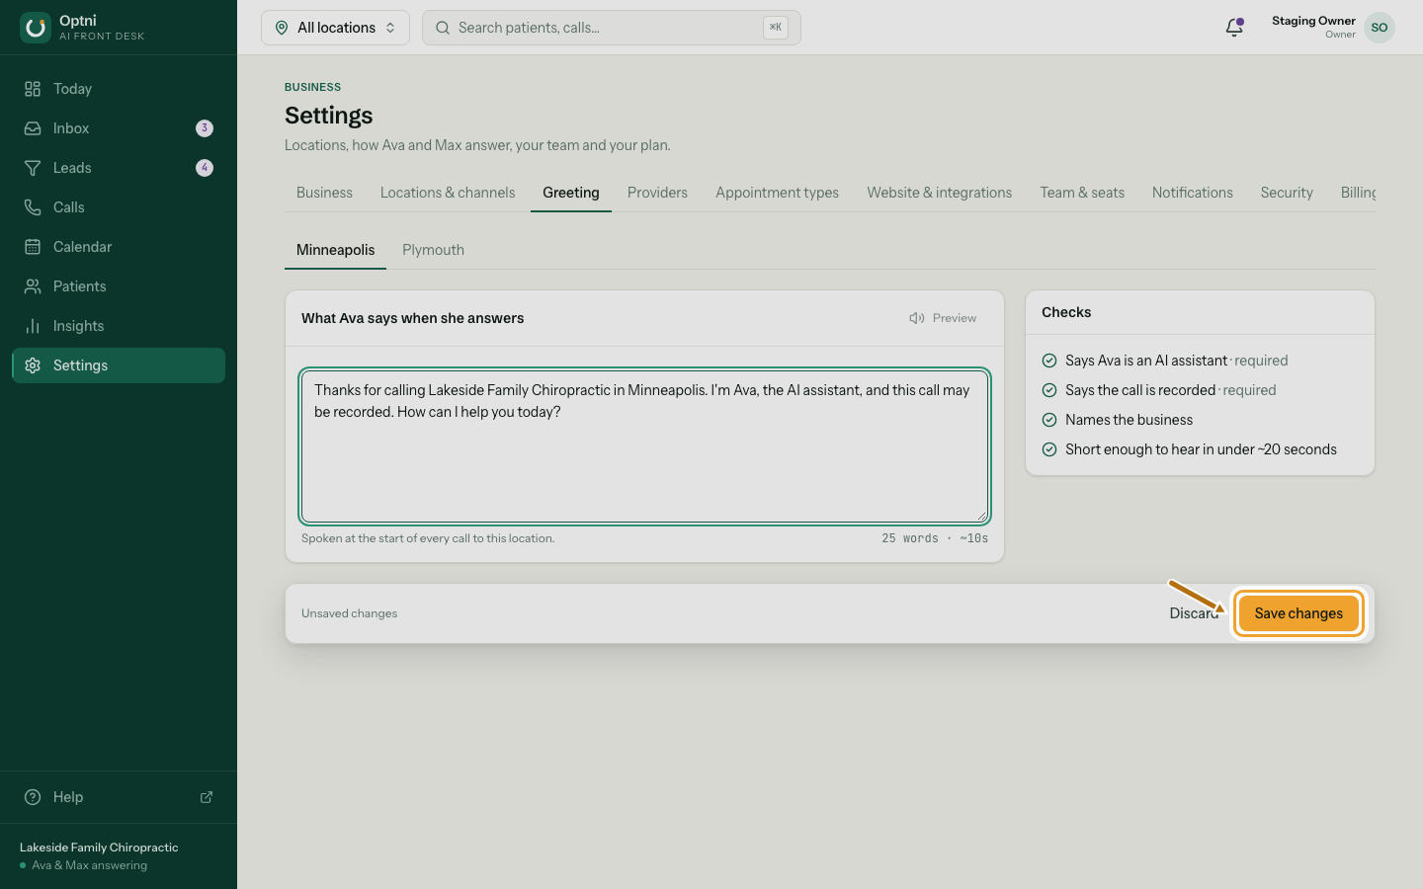Click 'Says the call is recorded' check

(1159, 390)
